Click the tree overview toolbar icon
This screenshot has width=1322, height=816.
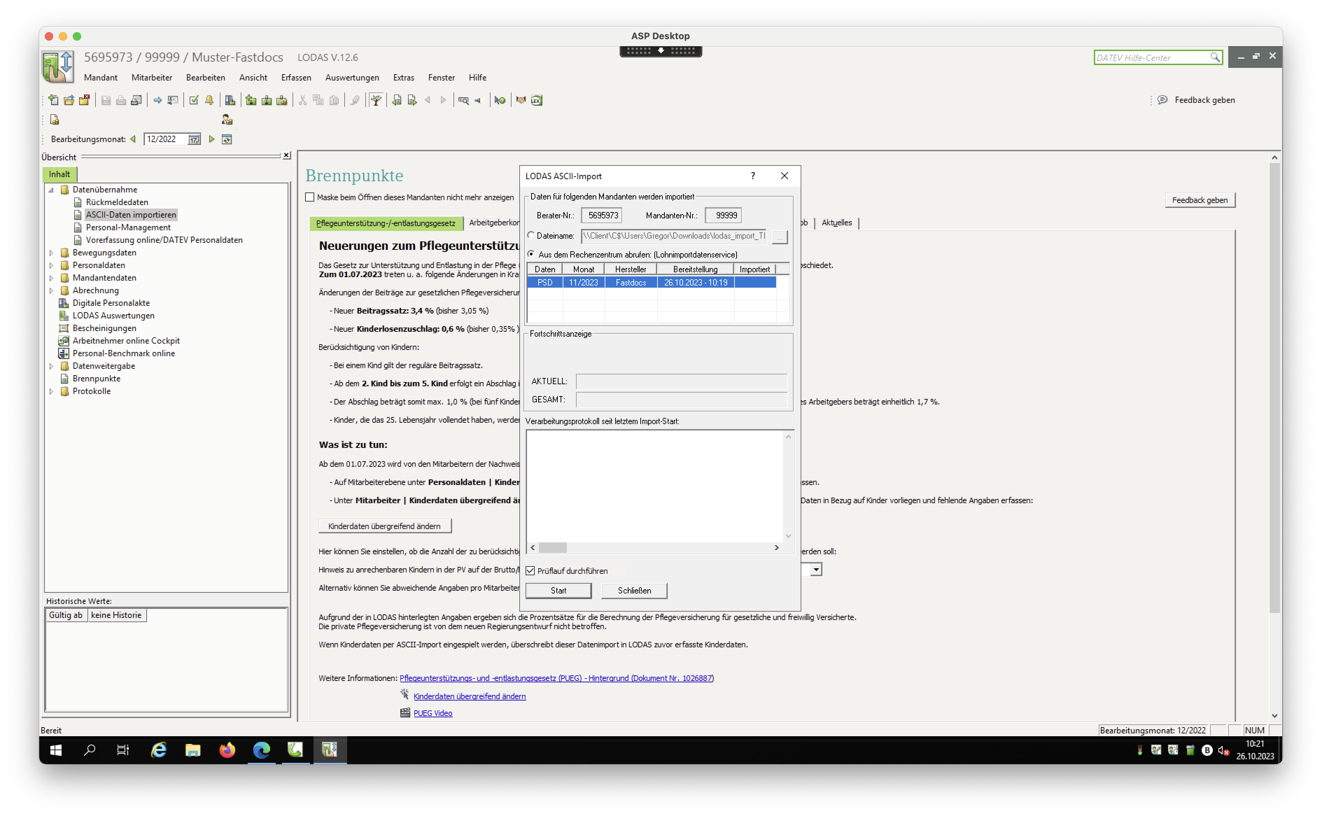point(376,100)
